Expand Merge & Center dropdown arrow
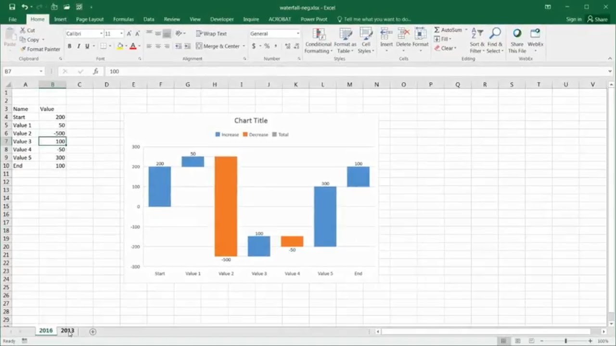This screenshot has height=346, width=616. click(244, 46)
